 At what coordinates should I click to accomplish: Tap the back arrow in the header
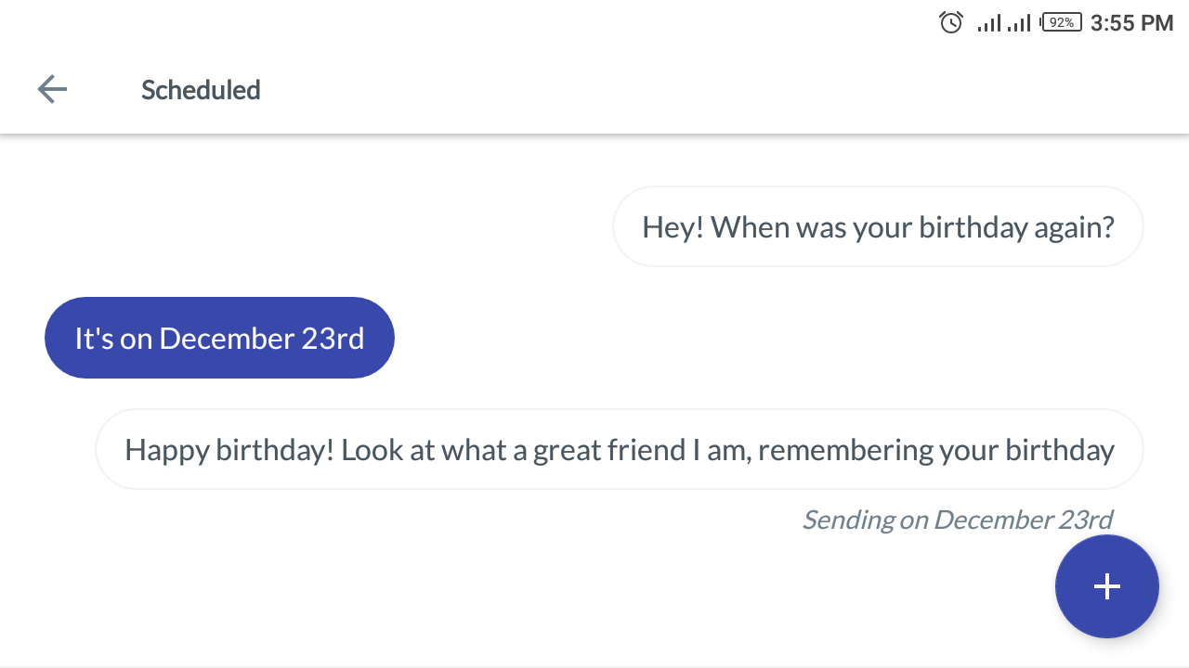[x=52, y=89]
